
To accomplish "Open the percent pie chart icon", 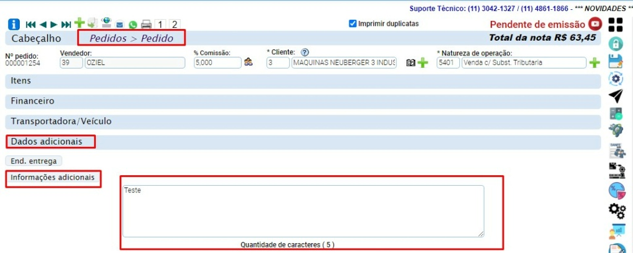I will [616, 191].
